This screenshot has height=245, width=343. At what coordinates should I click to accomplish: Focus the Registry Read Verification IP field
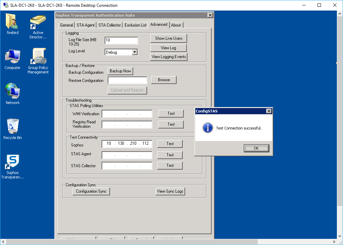[127, 125]
